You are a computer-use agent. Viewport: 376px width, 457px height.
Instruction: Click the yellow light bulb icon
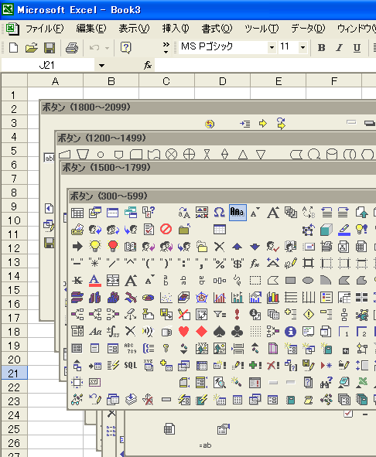point(94,246)
